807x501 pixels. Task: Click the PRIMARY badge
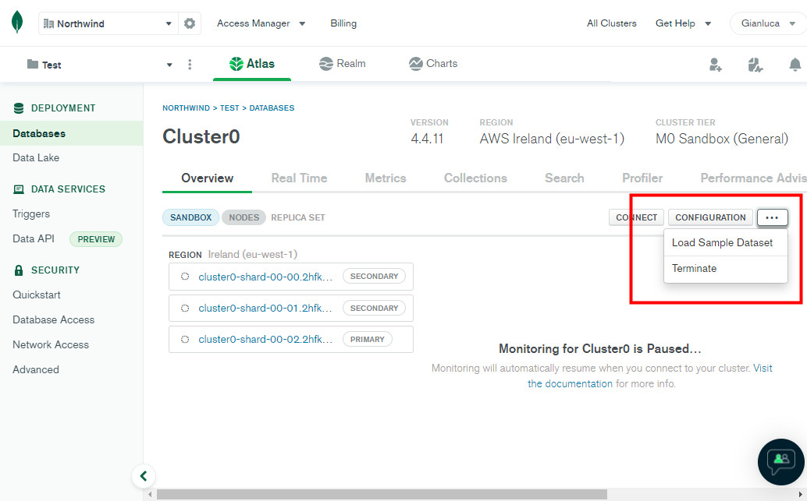pos(368,340)
